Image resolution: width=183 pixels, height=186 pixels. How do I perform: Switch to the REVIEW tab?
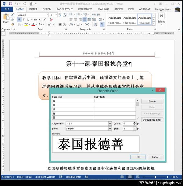(x=118, y=9)
